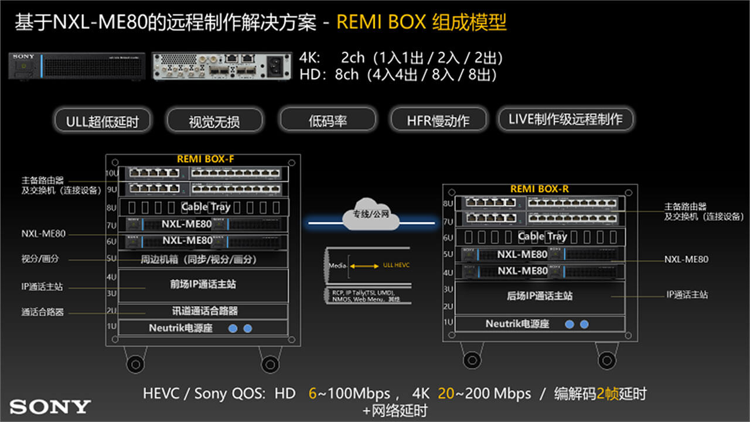Click the 5U NXL-ME80 unit in REMI BOX-R

tap(541, 254)
